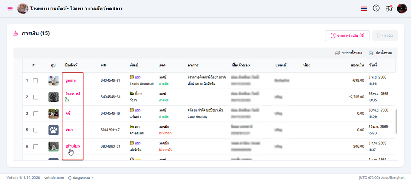The width and height of the screenshot is (411, 182).
Task: Click the photo thumbnail of ใจแอนท์
Action: [x=54, y=97]
